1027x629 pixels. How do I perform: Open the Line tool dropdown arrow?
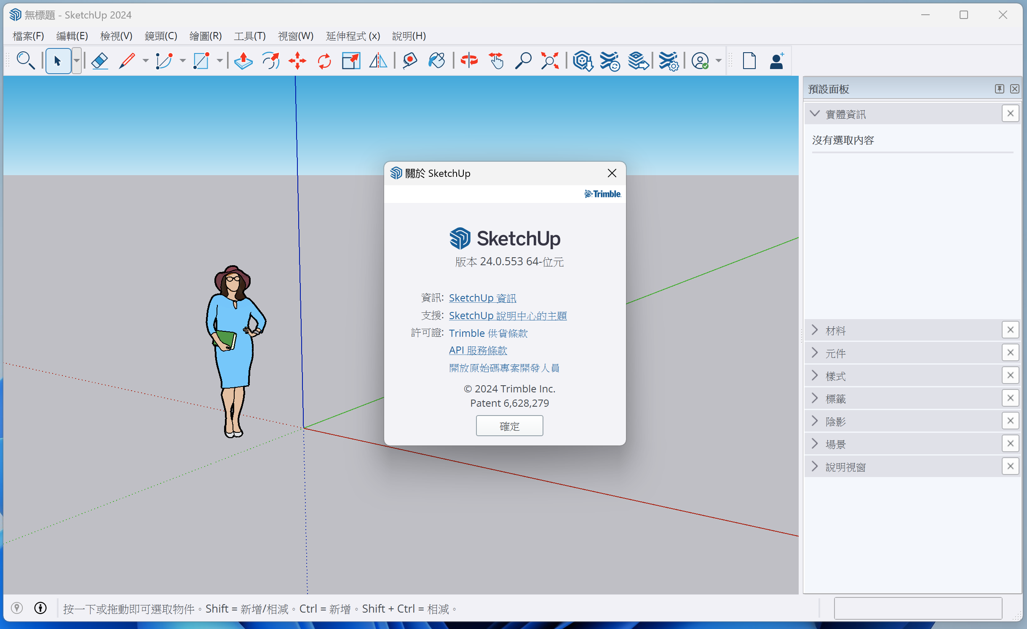[146, 61]
